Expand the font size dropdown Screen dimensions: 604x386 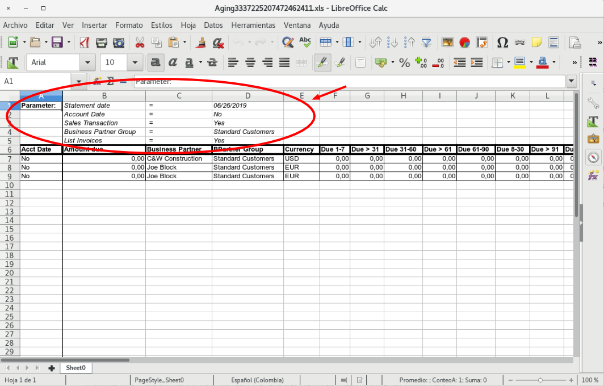pos(135,62)
